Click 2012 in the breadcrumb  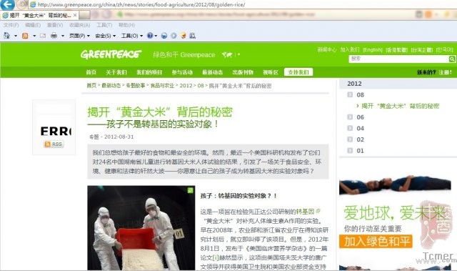pyautogui.click(x=186, y=86)
